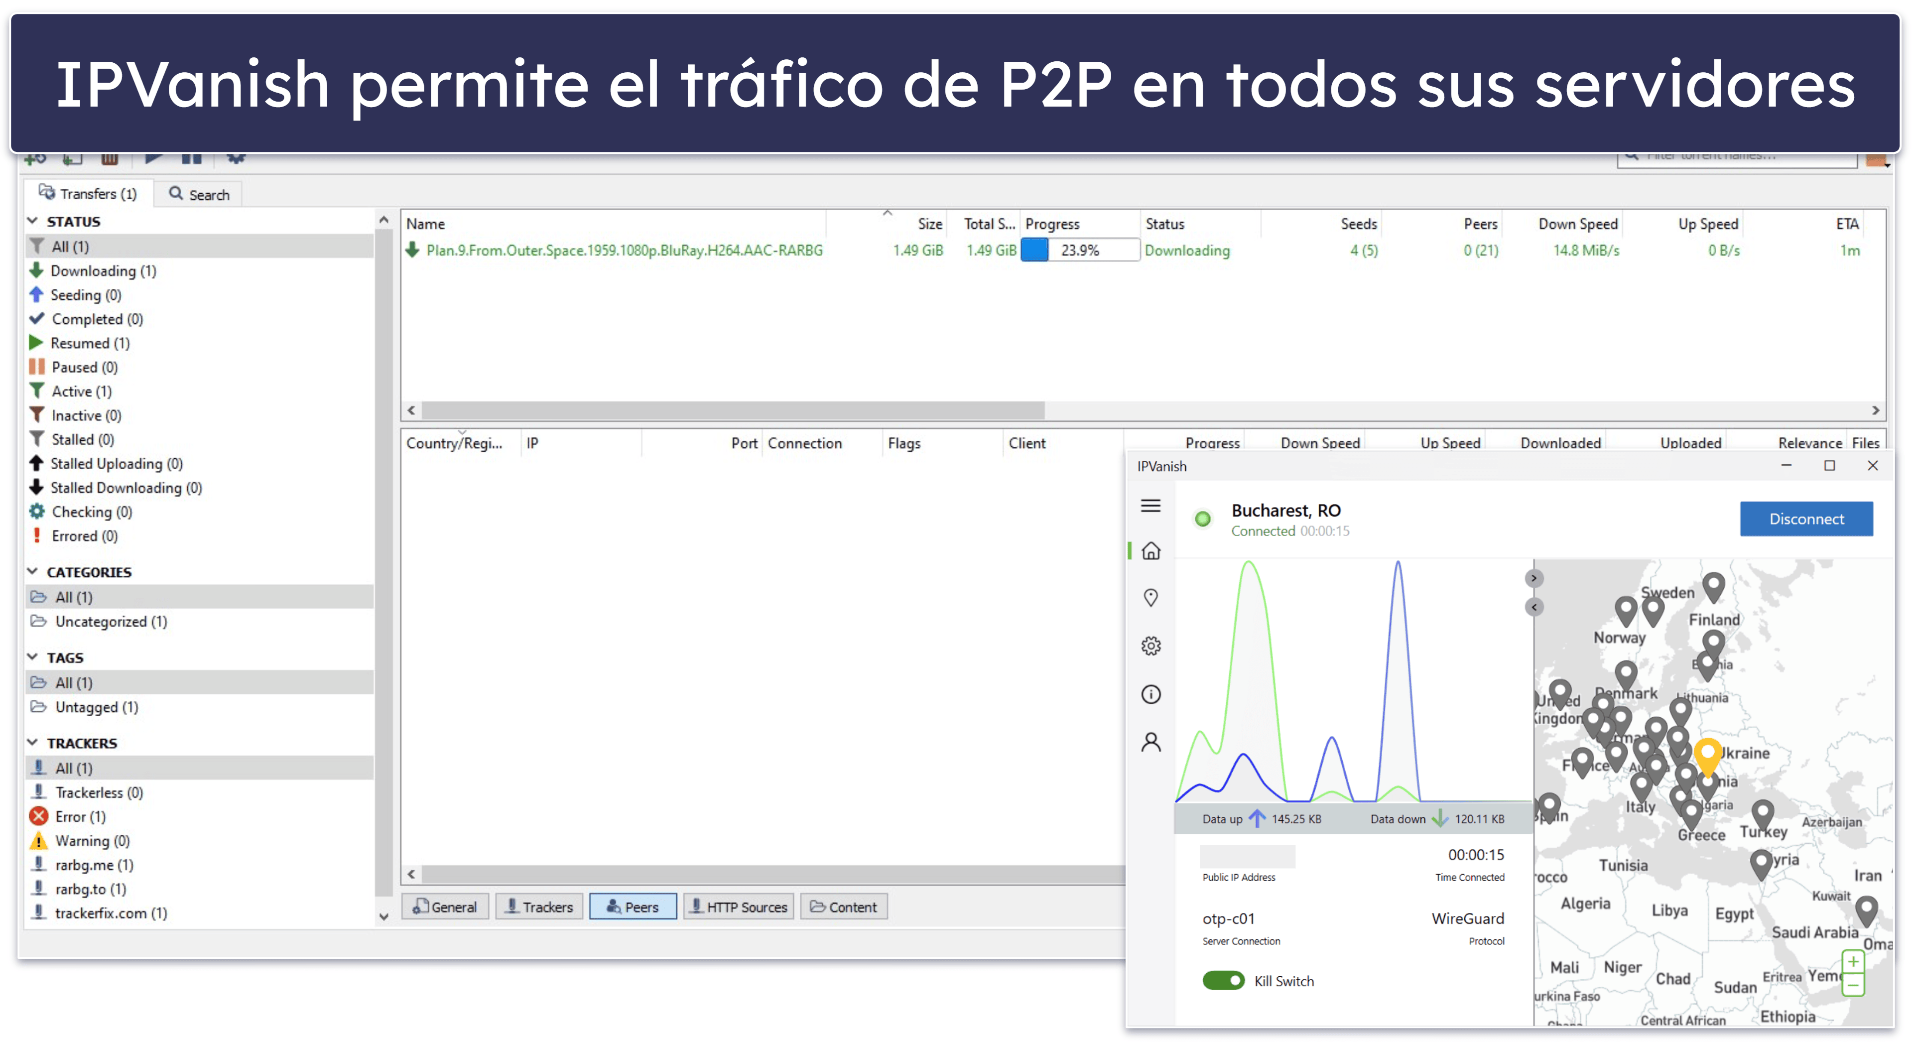Filter by Seeding (0) status
This screenshot has width=1912, height=1042.
coord(199,295)
